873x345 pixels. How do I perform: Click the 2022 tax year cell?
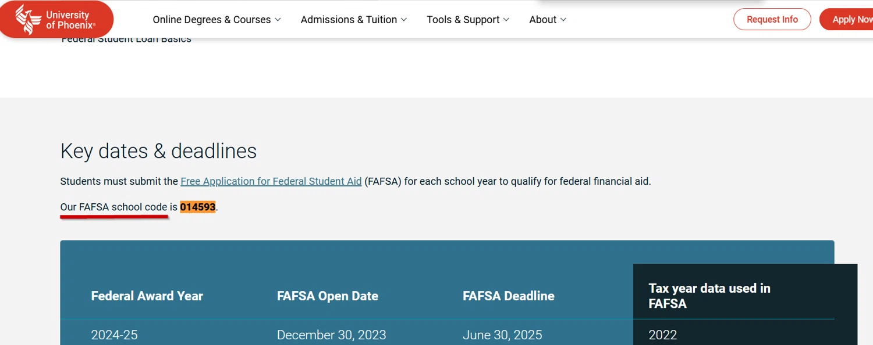663,335
